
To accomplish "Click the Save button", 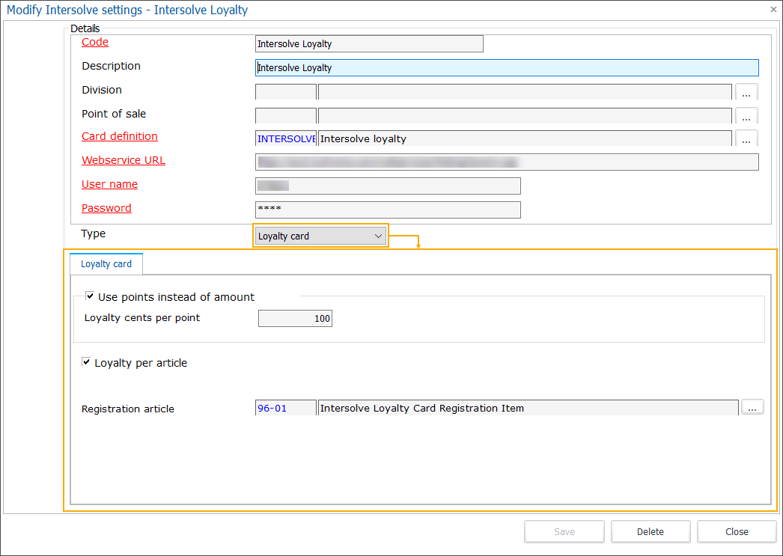I will click(564, 531).
